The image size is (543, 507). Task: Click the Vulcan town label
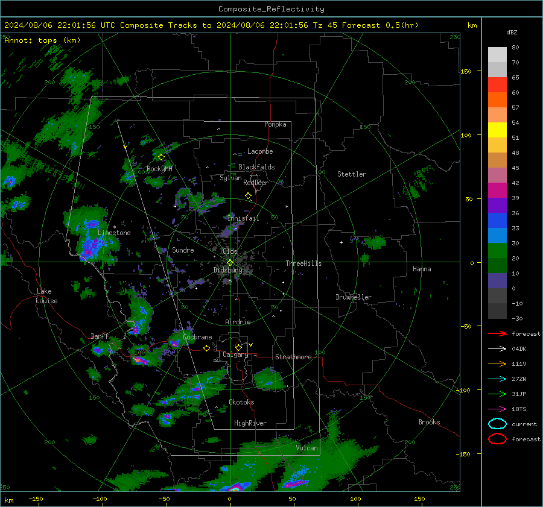(307, 448)
